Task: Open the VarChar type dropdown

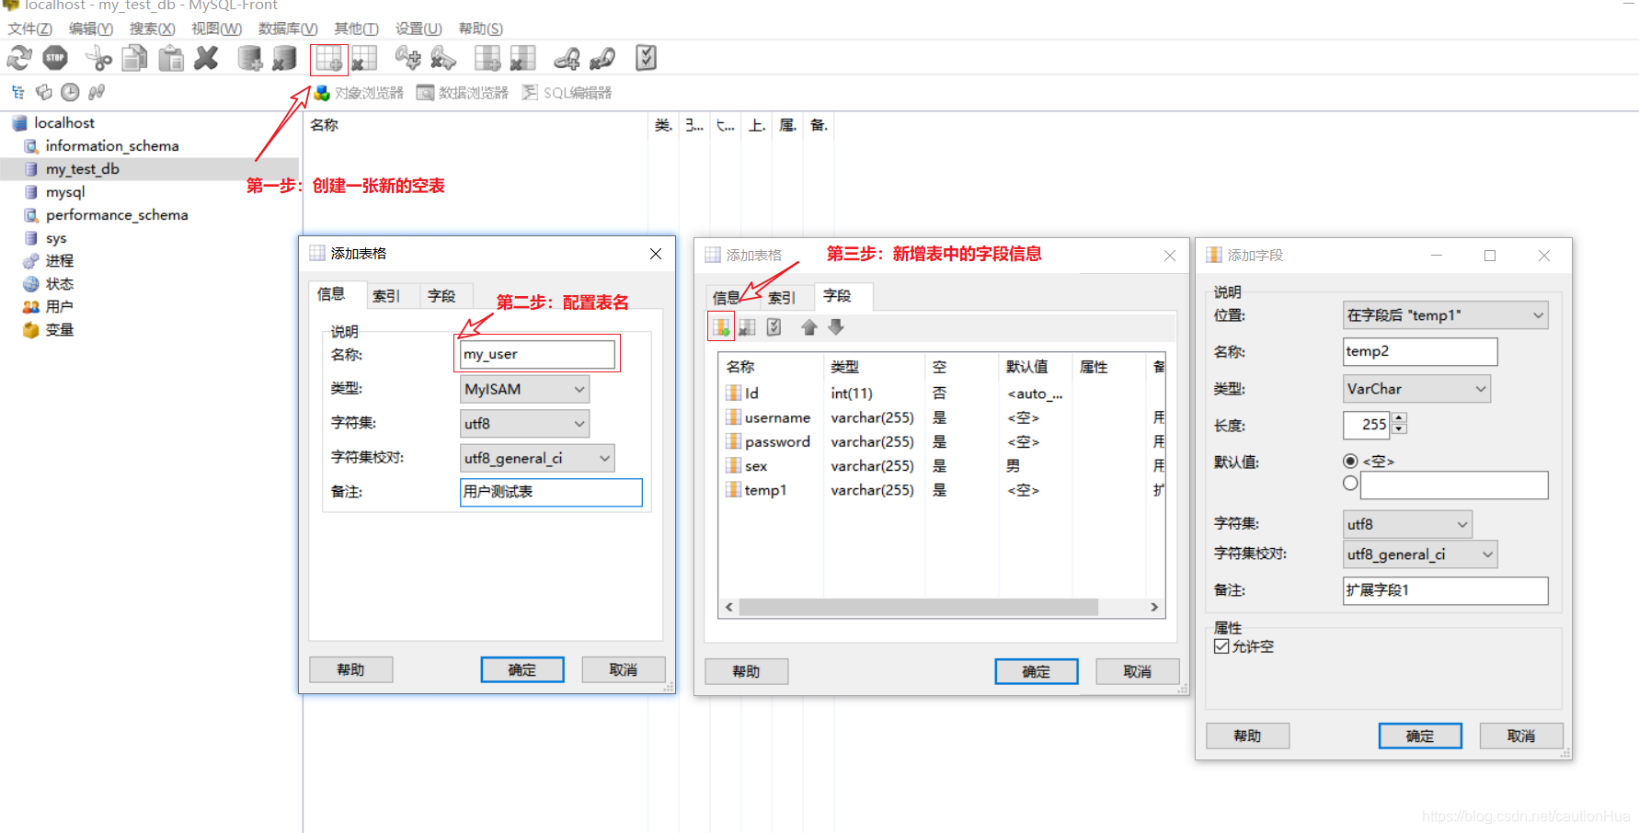Action: coord(1416,389)
